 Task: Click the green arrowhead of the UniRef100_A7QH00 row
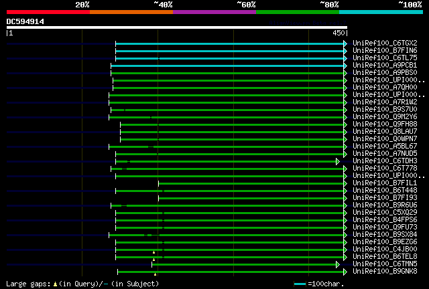pyautogui.click(x=345, y=88)
